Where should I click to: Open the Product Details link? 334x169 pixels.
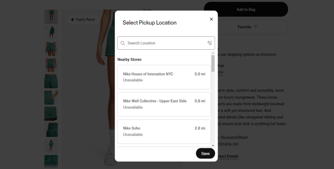point(227,156)
